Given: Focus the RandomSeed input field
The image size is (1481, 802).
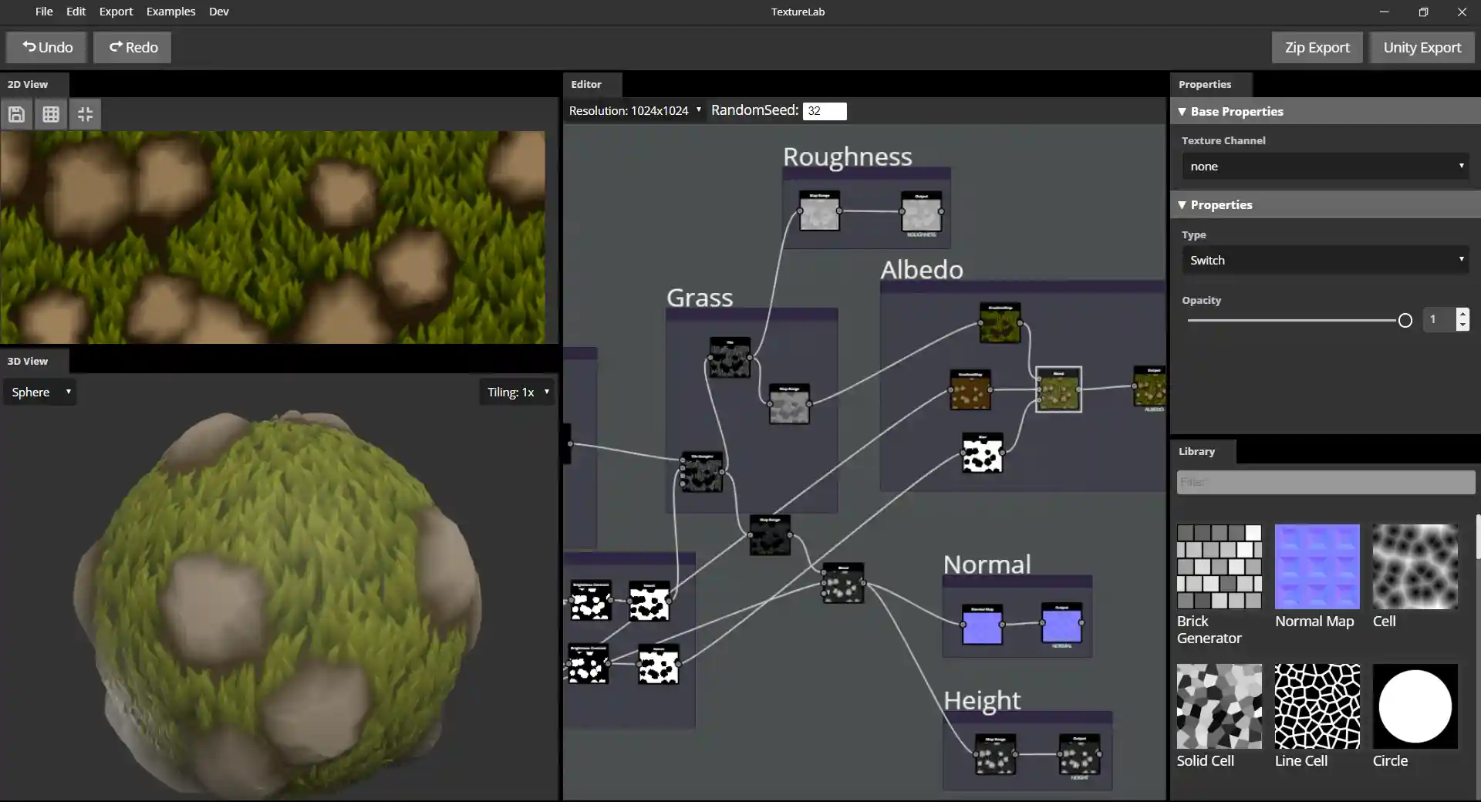Looking at the screenshot, I should coord(825,111).
